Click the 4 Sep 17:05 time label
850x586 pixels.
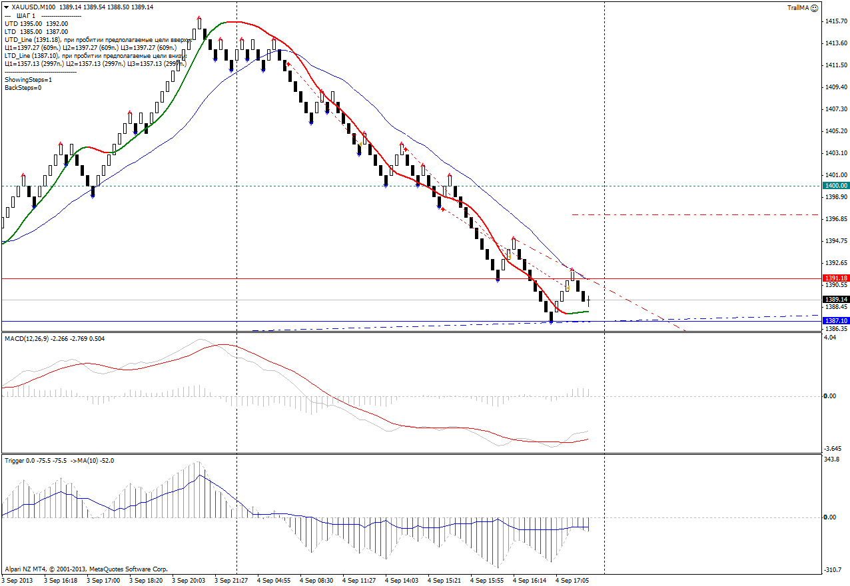(572, 581)
